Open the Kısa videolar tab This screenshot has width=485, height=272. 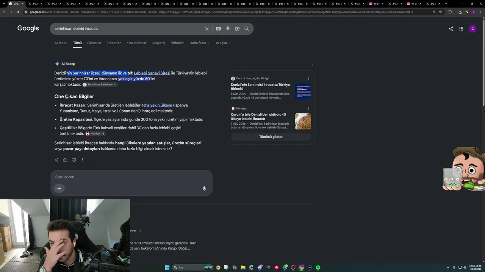[136, 43]
